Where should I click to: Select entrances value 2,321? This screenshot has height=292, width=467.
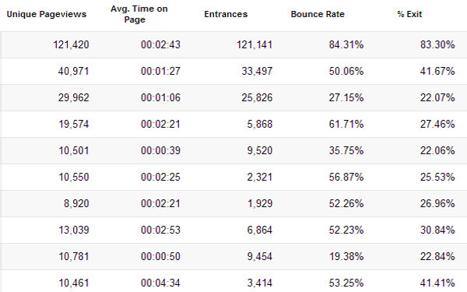point(259,178)
